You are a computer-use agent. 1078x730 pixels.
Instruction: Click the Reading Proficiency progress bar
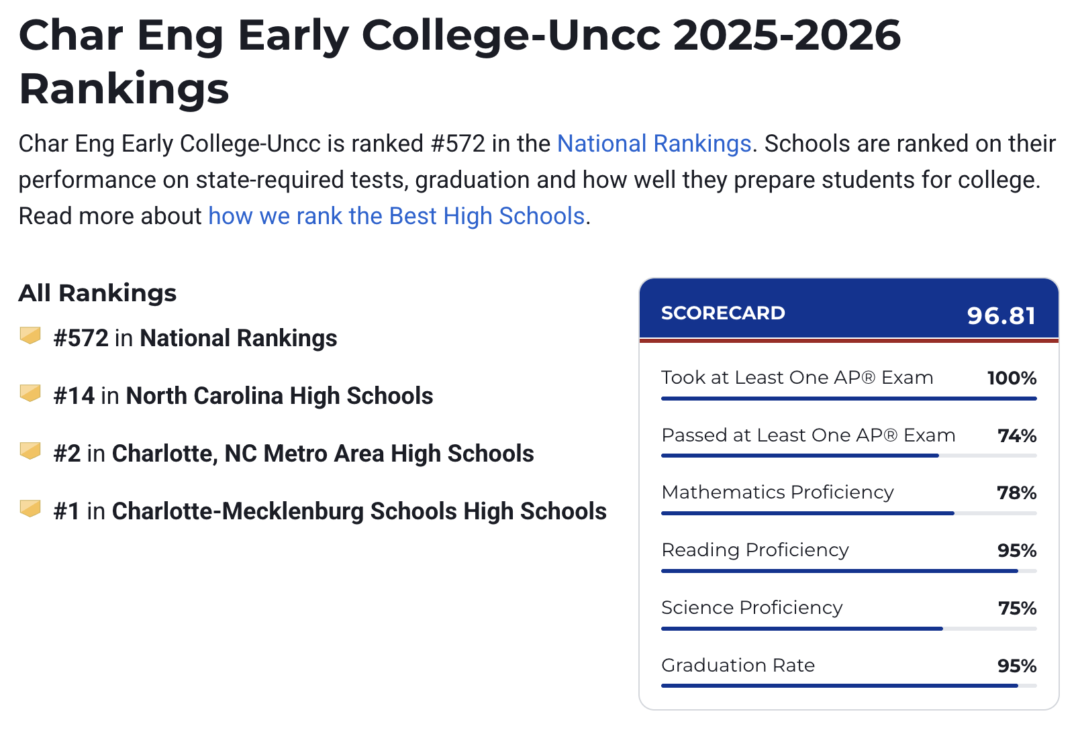tap(848, 571)
